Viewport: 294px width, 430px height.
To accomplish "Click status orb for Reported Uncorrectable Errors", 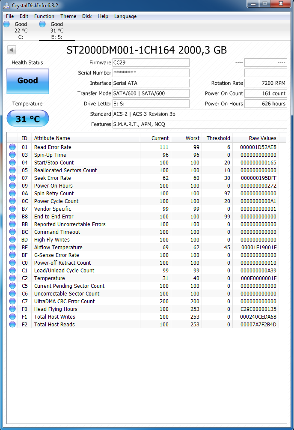I will pos(12,224).
